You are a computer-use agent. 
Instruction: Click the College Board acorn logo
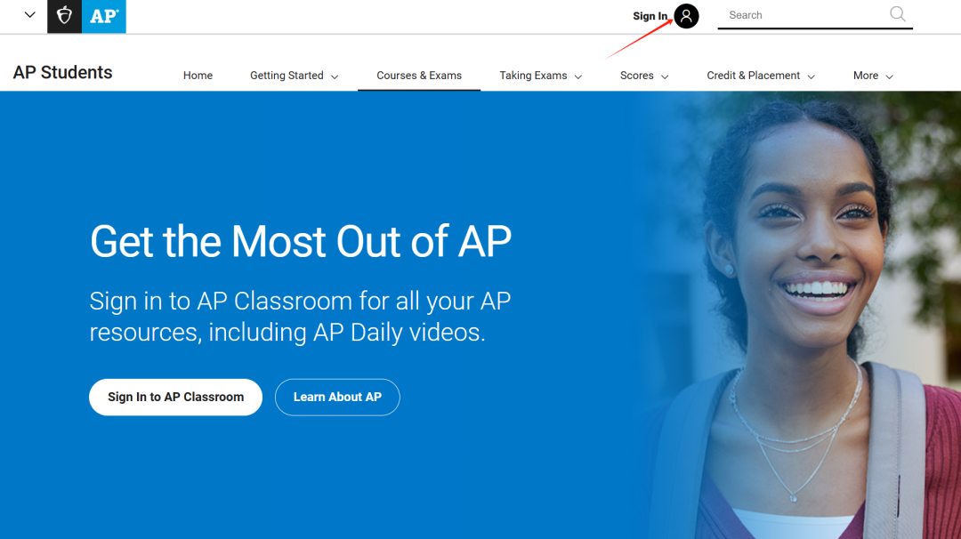tap(64, 16)
